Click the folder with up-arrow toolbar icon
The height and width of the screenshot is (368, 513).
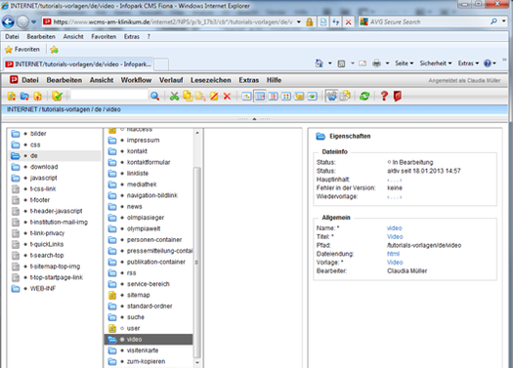(38, 96)
